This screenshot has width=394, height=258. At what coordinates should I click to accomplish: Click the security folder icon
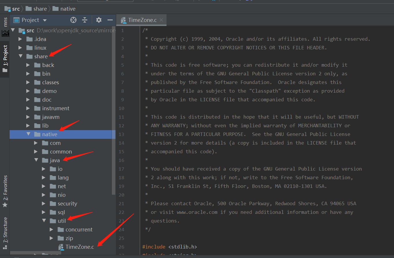click(x=53, y=204)
